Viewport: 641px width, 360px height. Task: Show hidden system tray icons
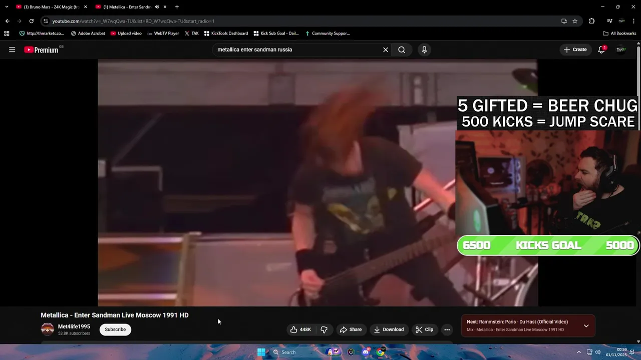pos(579,352)
